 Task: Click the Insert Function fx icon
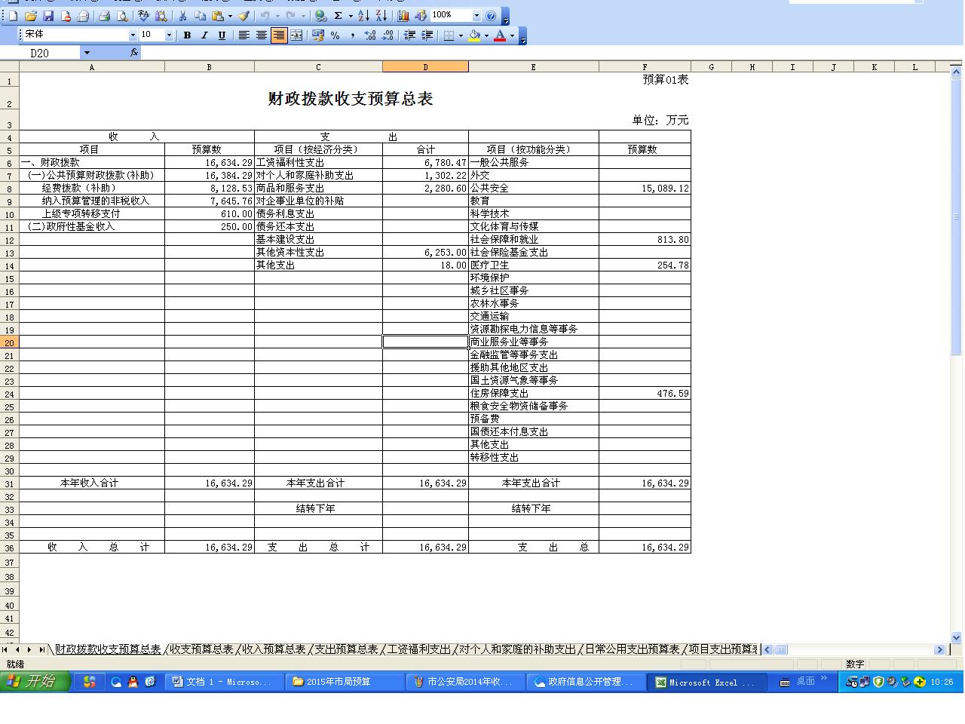pyautogui.click(x=133, y=53)
